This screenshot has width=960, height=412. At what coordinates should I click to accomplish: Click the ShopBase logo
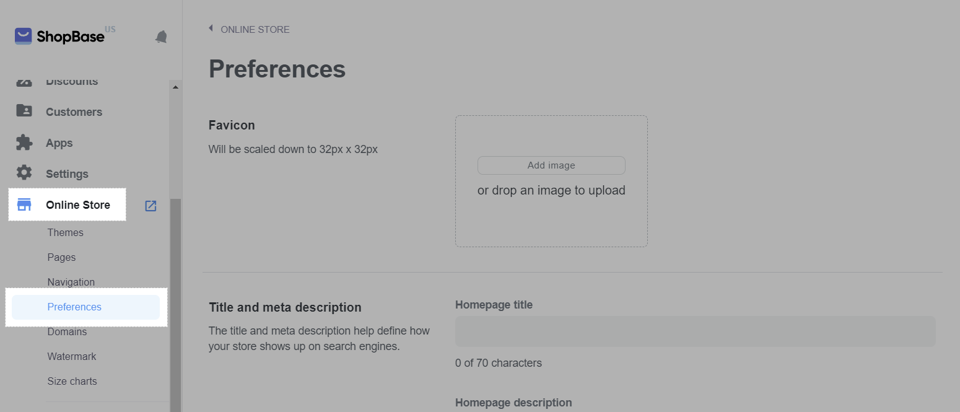point(59,37)
